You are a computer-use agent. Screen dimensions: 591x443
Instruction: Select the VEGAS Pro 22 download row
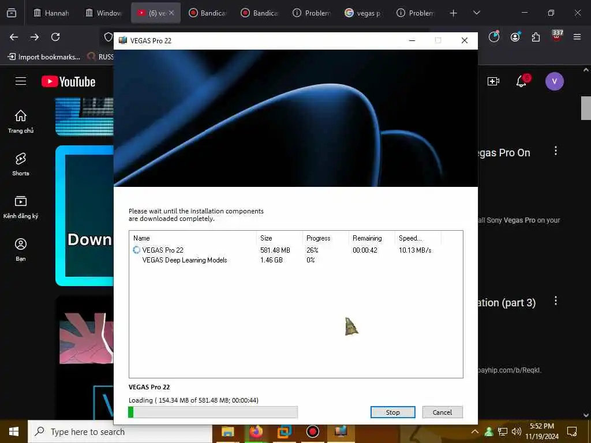click(296, 250)
